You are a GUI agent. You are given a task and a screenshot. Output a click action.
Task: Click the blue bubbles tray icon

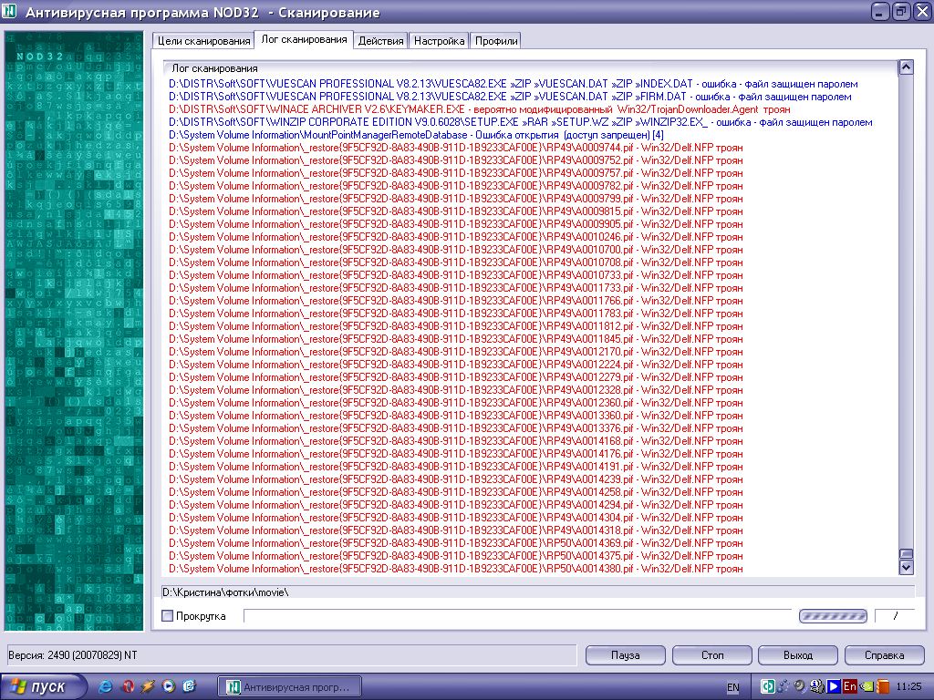click(784, 686)
